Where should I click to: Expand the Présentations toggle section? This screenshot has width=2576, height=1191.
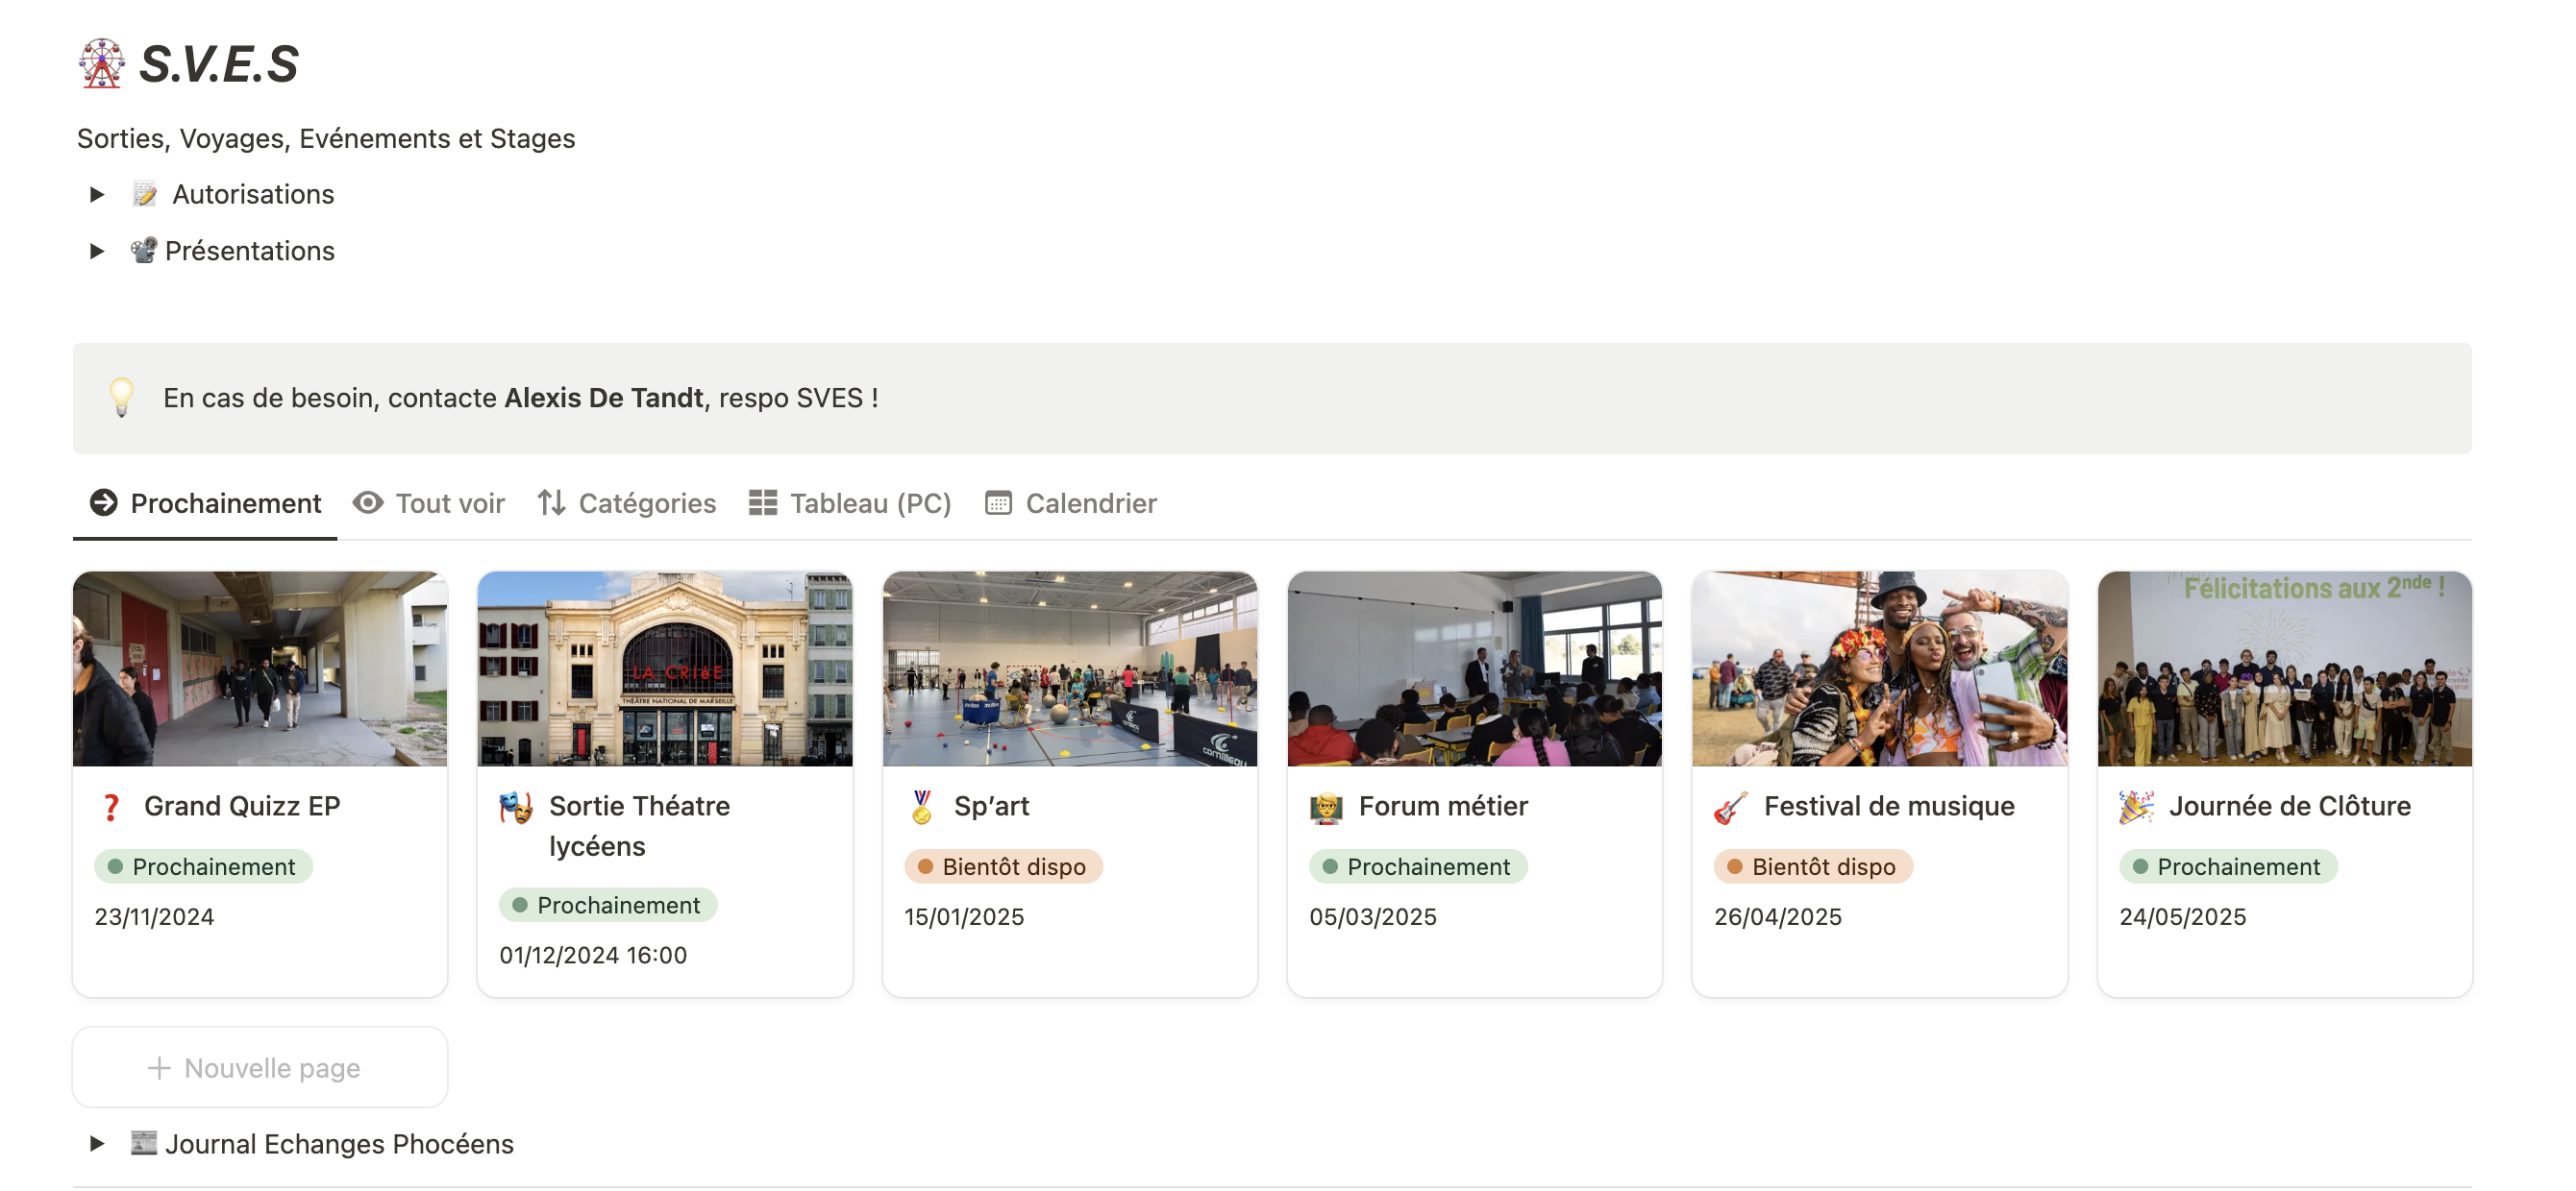pos(97,251)
